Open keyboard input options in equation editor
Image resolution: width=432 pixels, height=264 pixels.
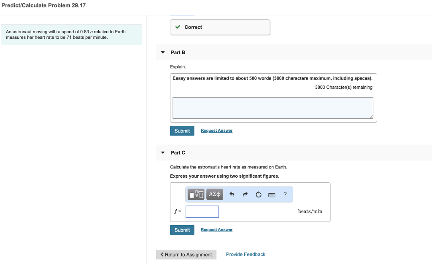pos(272,194)
